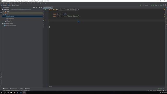Toggle the Favorites side tab on left edge

click(1, 75)
